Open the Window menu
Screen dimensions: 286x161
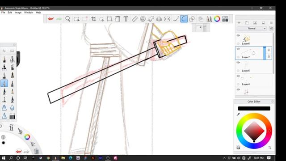click(x=29, y=13)
